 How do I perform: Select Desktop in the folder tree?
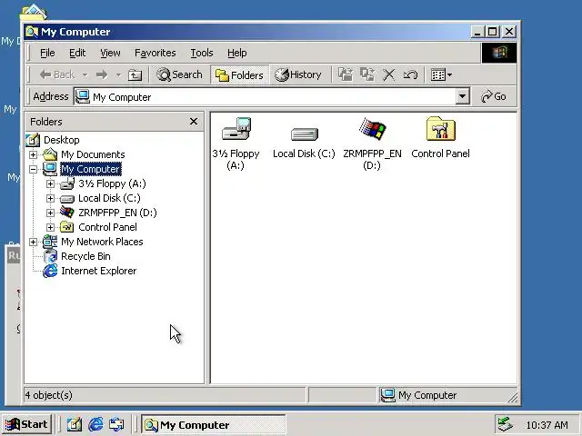tap(61, 140)
